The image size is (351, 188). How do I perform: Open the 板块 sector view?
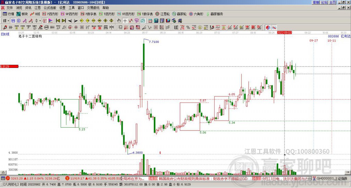[22, 14]
